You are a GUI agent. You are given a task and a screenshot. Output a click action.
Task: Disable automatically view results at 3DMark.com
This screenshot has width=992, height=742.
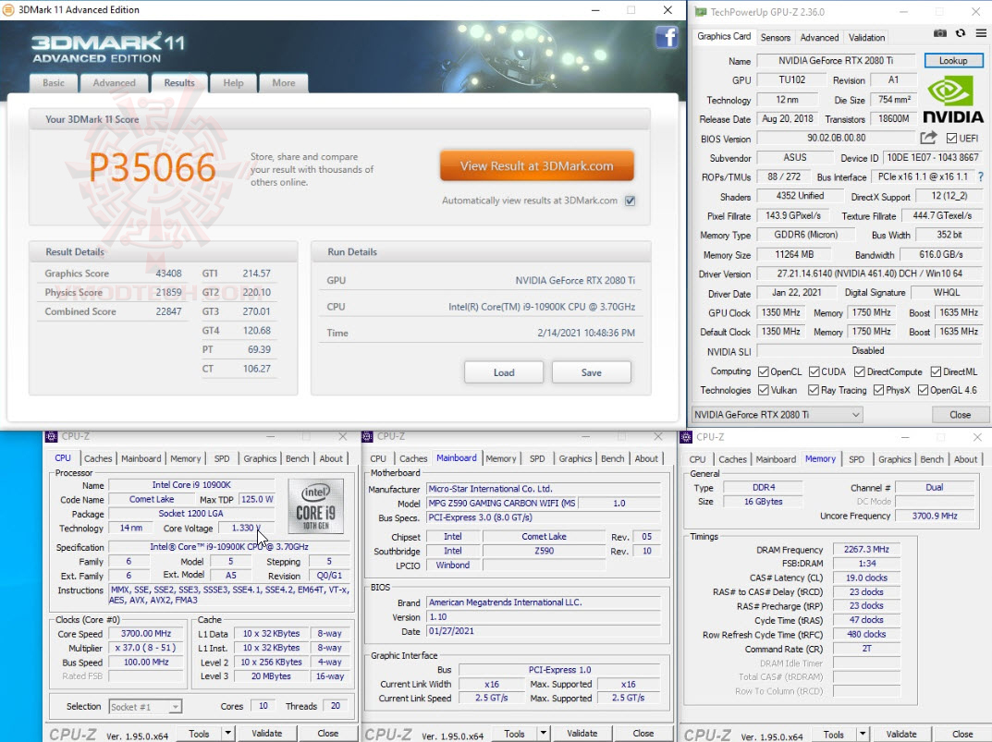pos(630,201)
